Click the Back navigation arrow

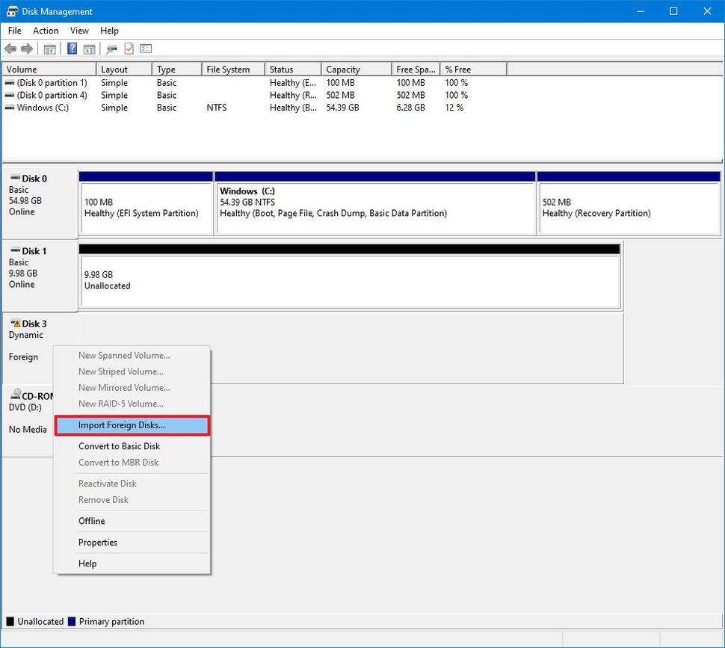[10, 49]
